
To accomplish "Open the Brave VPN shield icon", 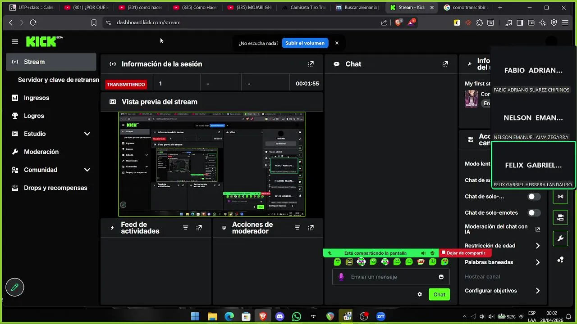I will click(554, 22).
